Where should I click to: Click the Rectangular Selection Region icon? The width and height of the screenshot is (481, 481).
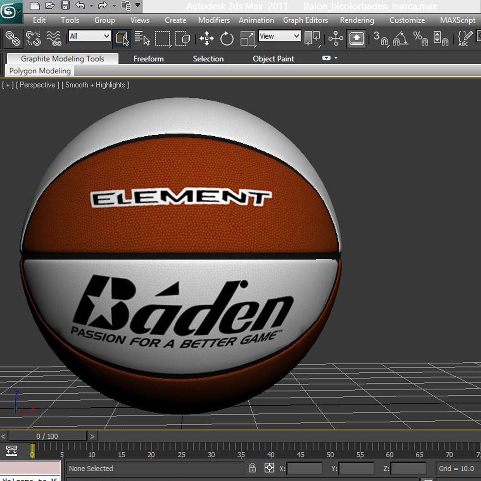click(162, 38)
